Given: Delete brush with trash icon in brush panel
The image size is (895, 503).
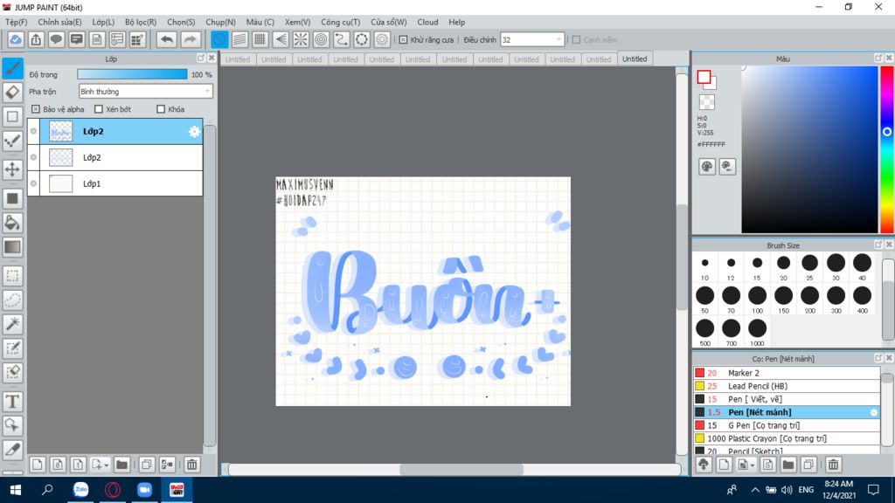Looking at the screenshot, I should [x=833, y=465].
